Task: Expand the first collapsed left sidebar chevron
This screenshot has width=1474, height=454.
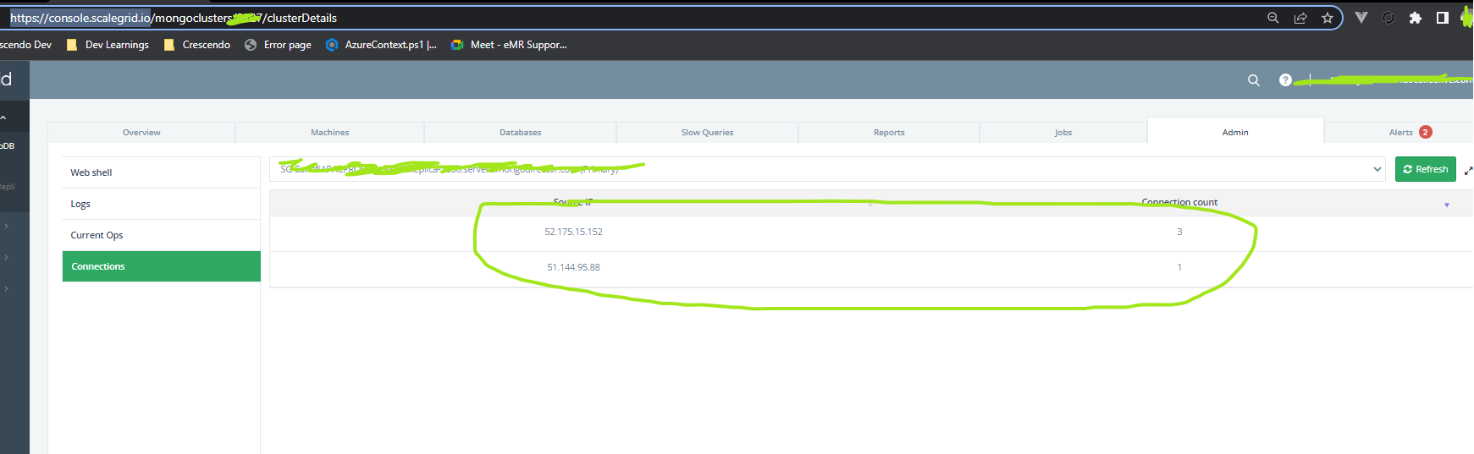Action: tap(6, 226)
